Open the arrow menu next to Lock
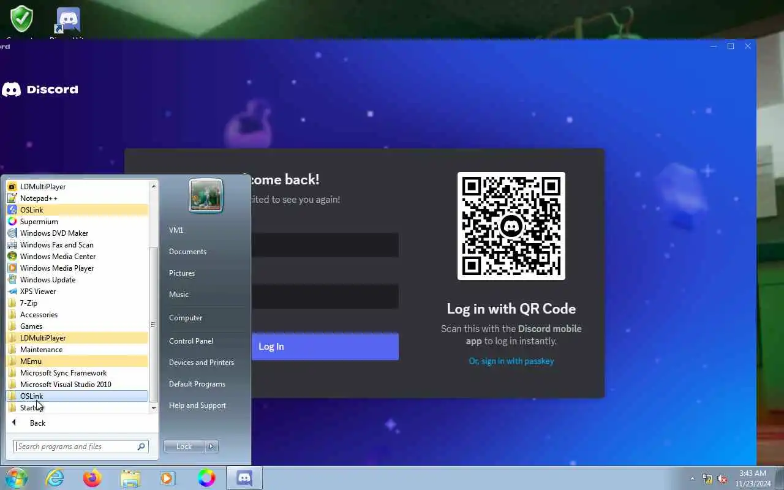The image size is (784, 490). [x=211, y=446]
